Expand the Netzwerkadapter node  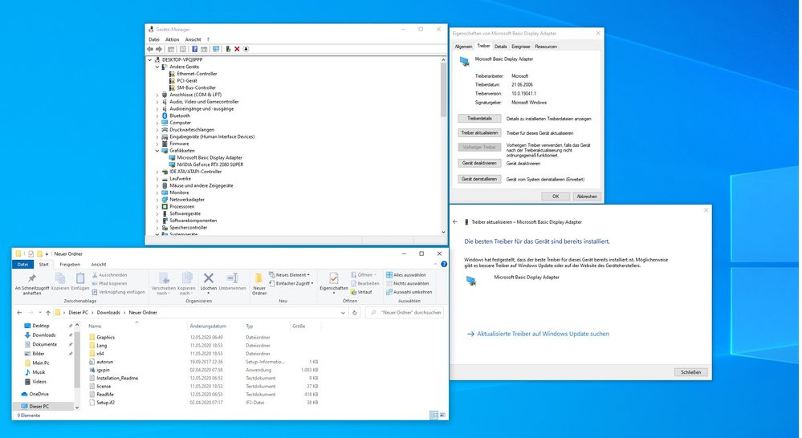[x=157, y=199]
